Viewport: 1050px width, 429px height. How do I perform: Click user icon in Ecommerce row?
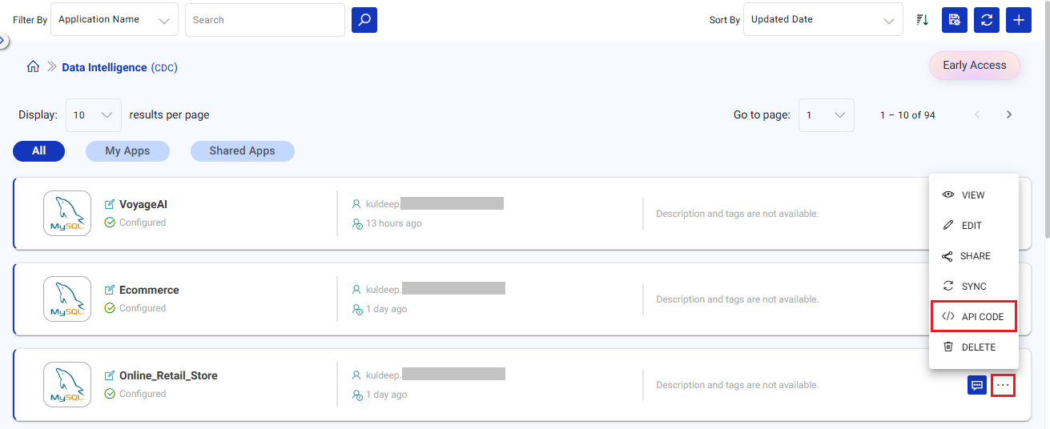click(357, 289)
